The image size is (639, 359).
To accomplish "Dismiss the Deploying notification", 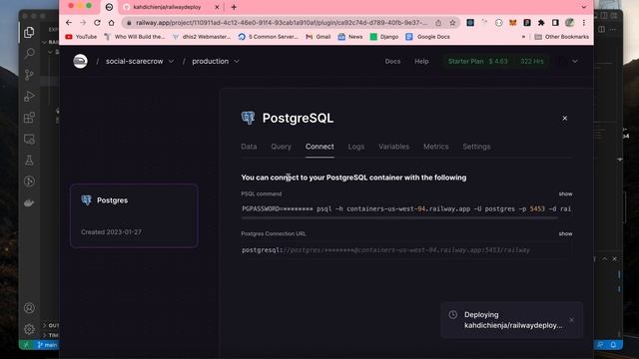I will [571, 320].
